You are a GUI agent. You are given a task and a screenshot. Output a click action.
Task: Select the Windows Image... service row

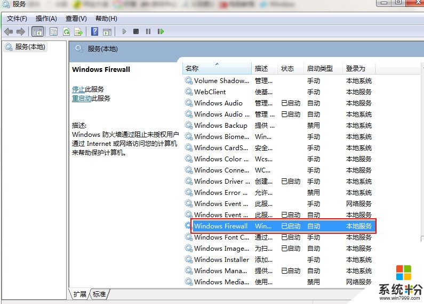(279, 249)
